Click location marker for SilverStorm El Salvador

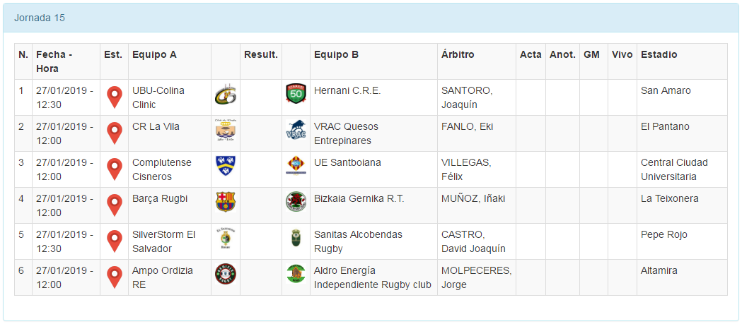point(114,241)
